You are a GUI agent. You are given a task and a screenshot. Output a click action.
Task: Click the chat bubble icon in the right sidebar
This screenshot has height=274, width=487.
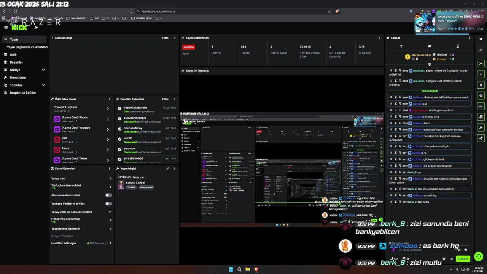click(481, 96)
